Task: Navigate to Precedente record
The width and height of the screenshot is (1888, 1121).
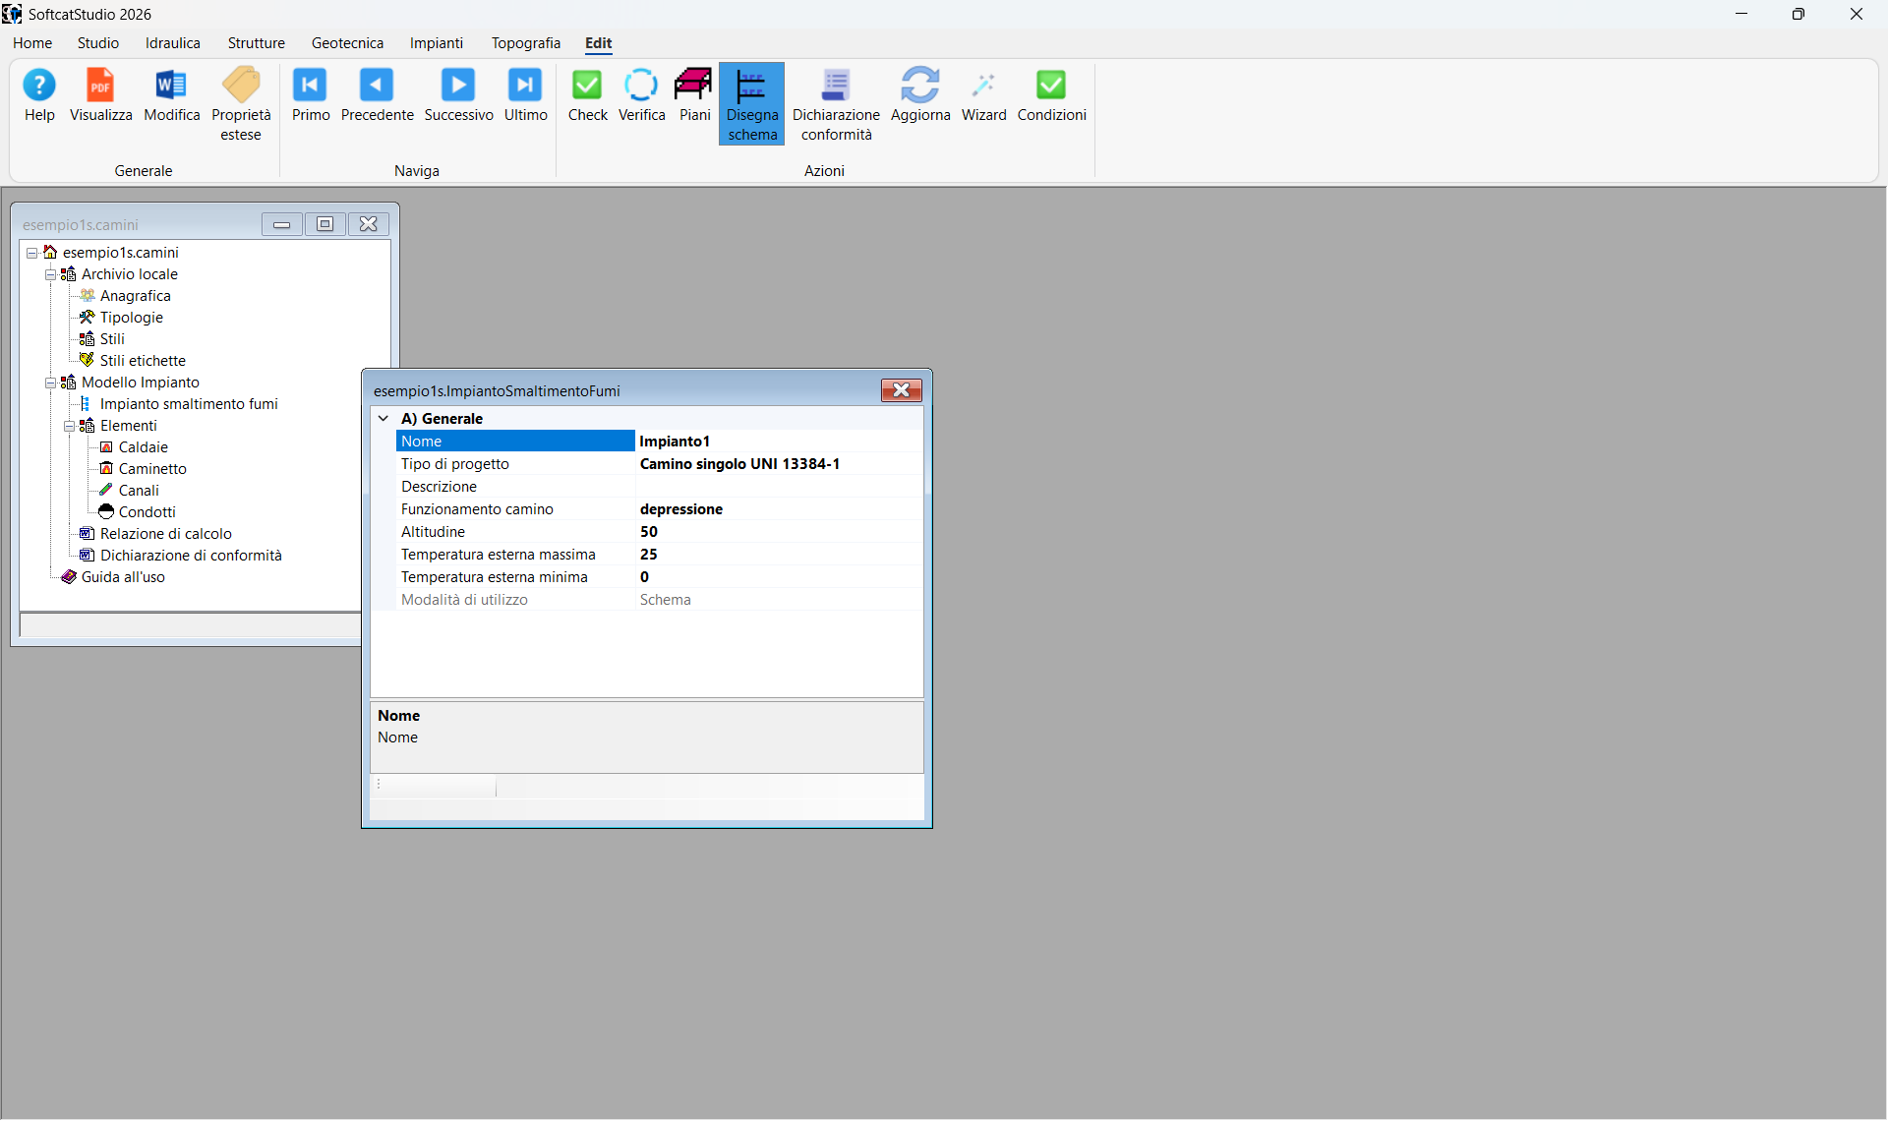Action: [x=377, y=94]
